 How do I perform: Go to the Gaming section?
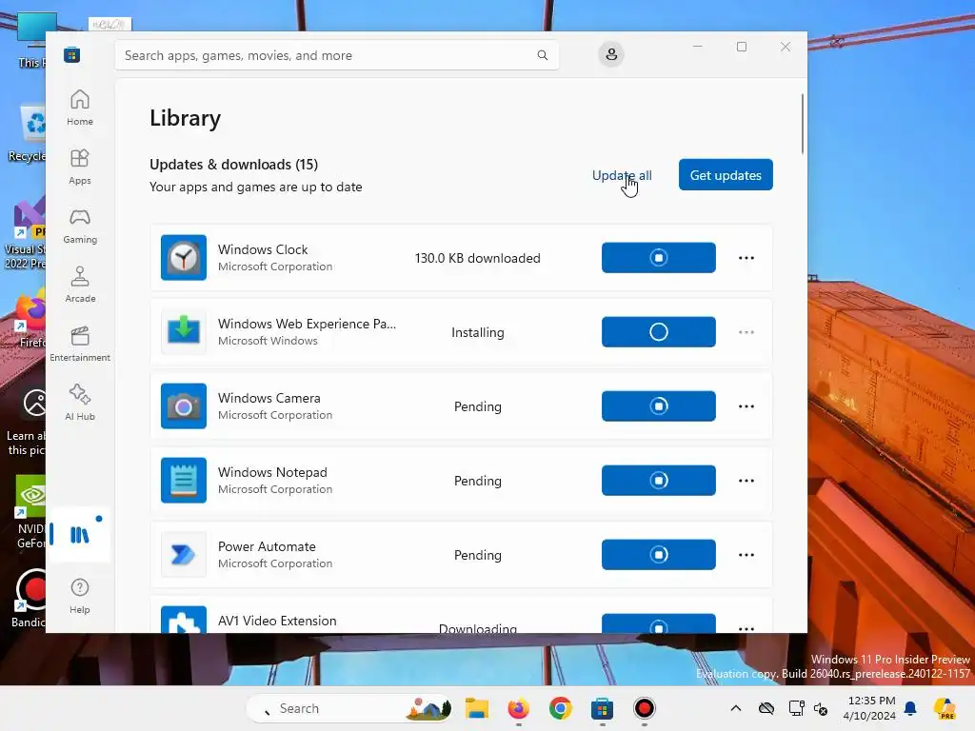[x=80, y=226]
